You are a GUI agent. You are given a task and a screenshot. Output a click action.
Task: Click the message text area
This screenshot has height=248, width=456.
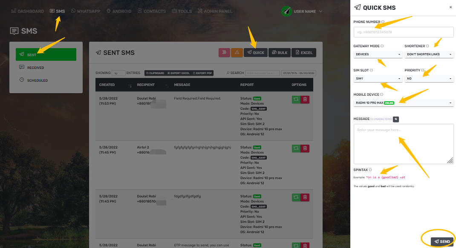403,144
